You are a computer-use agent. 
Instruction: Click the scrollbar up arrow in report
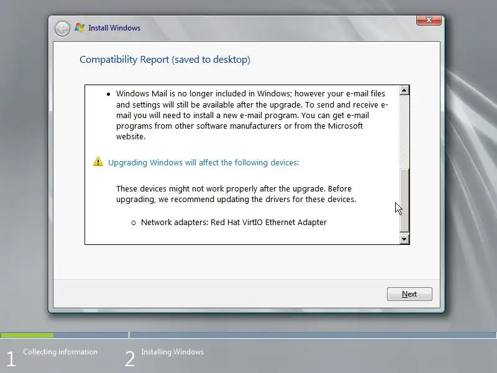(404, 90)
